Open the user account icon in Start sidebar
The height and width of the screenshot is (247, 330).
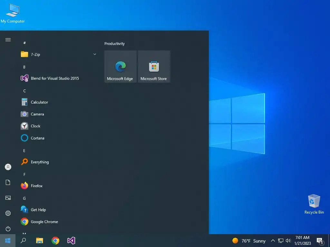(x=8, y=167)
